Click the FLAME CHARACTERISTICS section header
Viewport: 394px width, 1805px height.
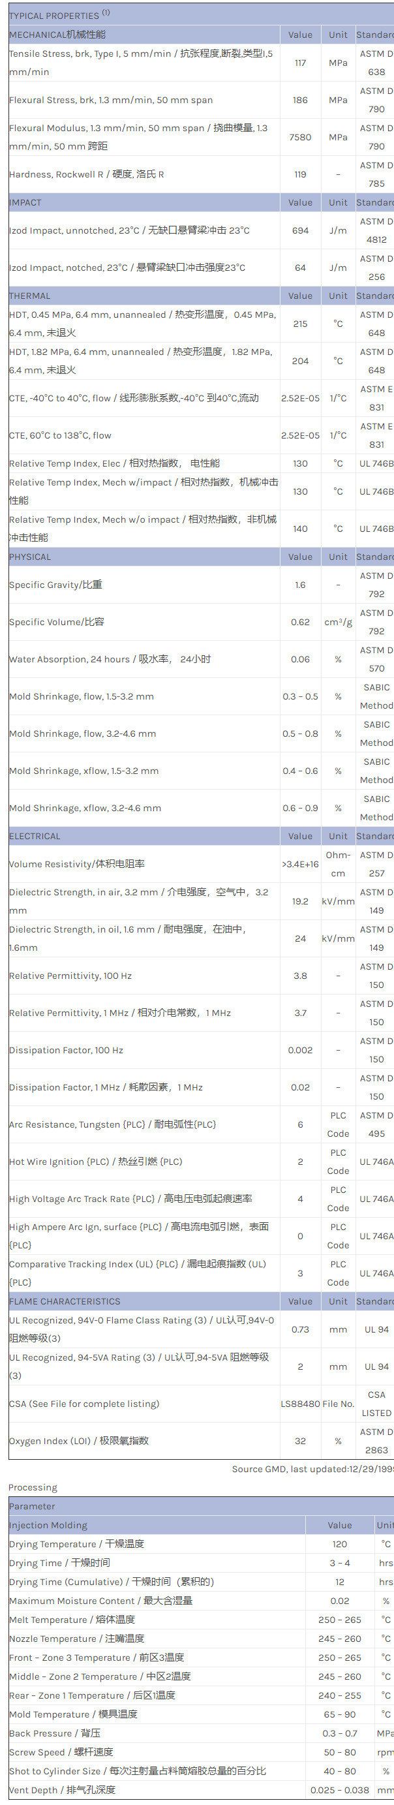[x=65, y=1301]
